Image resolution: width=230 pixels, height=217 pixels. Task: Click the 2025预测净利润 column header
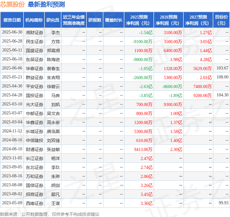(x=139, y=20)
